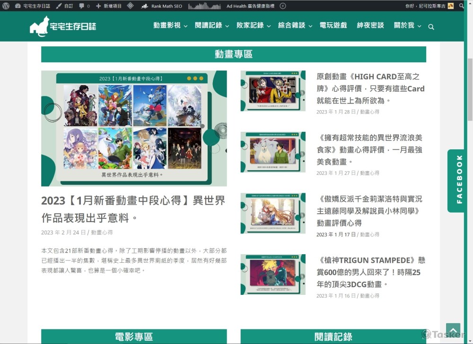Click the 電影專區 section heading

(134, 336)
